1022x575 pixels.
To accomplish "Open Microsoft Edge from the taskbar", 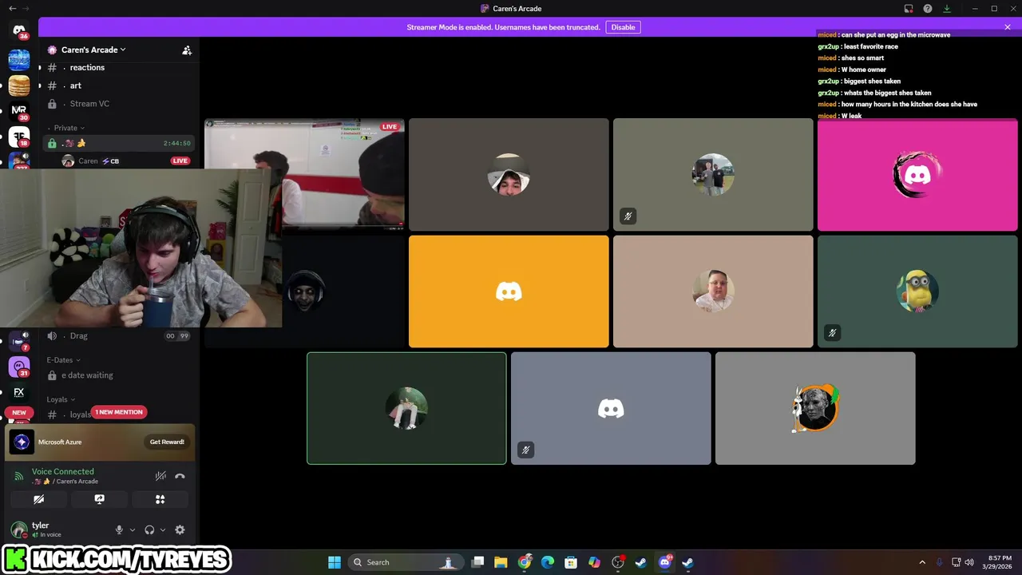I will (x=548, y=562).
